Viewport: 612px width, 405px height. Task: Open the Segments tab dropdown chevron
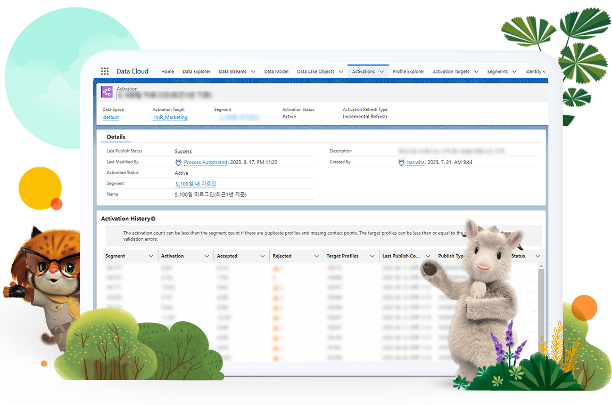pos(515,72)
